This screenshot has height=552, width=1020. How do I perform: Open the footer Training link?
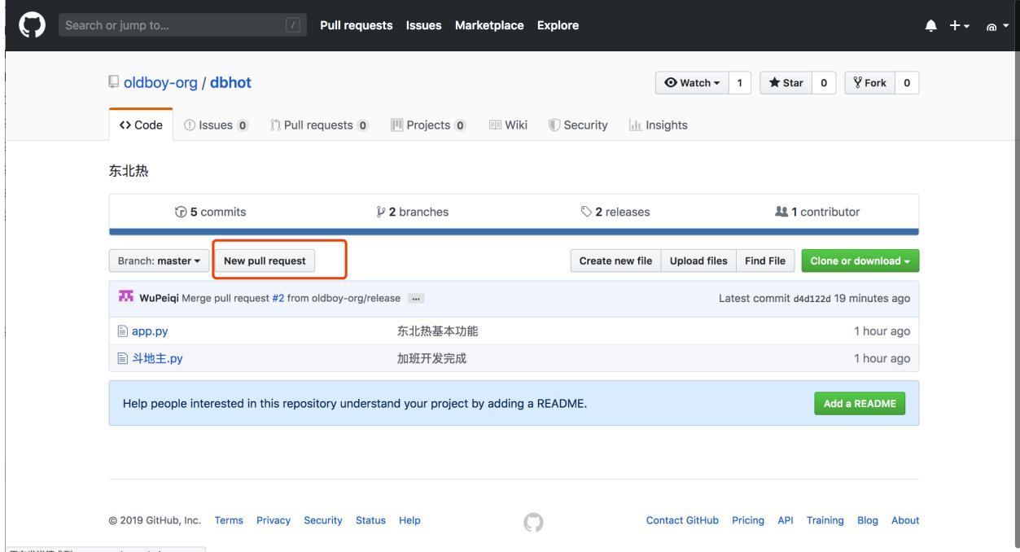click(825, 520)
